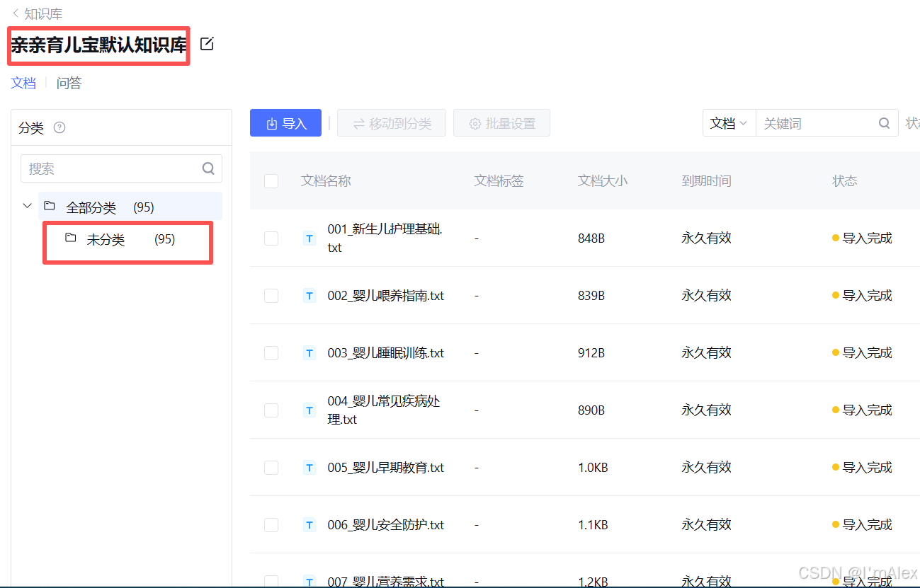
Task: Tick the checkbox for 004_婴儿常见疾病处理.txt
Action: pyautogui.click(x=271, y=410)
